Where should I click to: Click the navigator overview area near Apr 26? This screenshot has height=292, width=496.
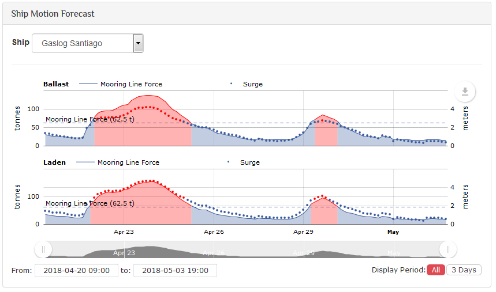(214, 250)
